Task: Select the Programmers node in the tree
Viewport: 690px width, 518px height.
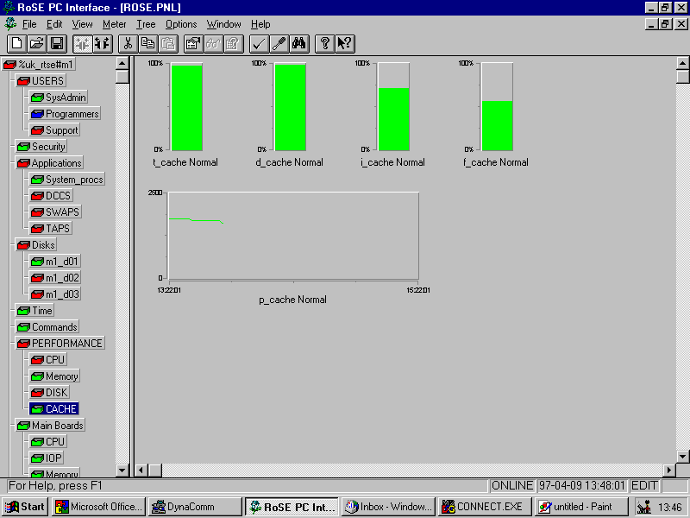Action: click(x=72, y=114)
